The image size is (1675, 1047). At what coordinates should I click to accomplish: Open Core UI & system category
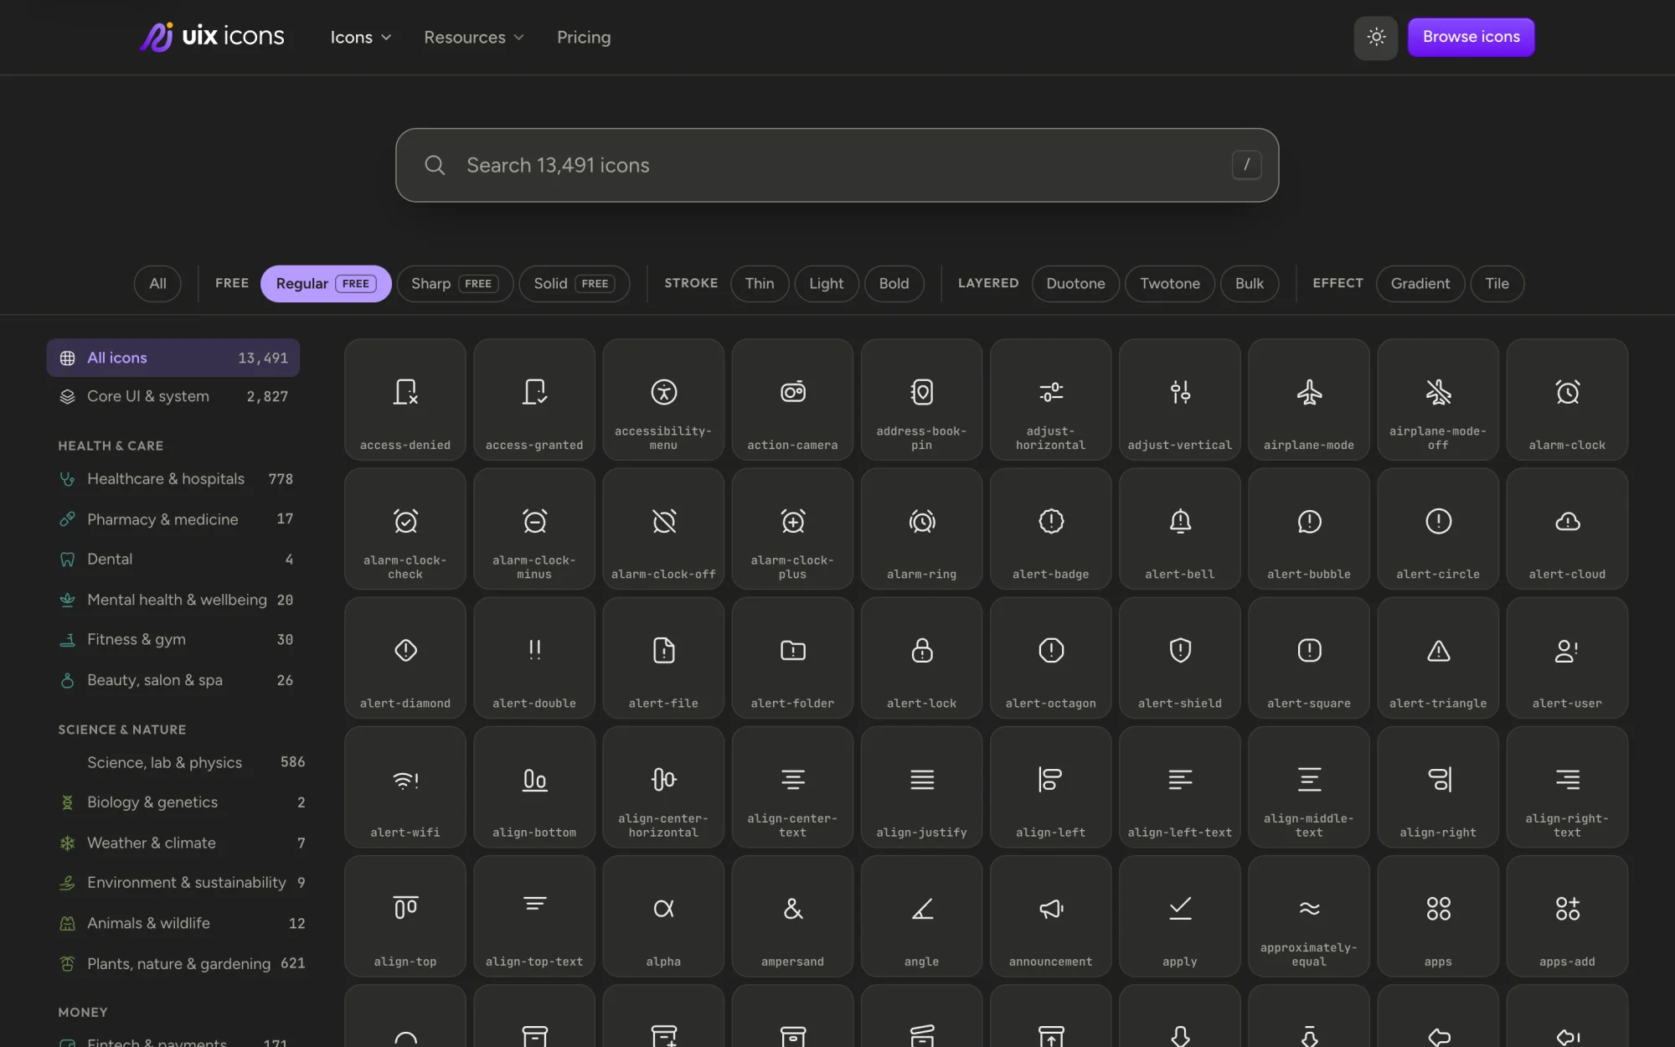[173, 396]
